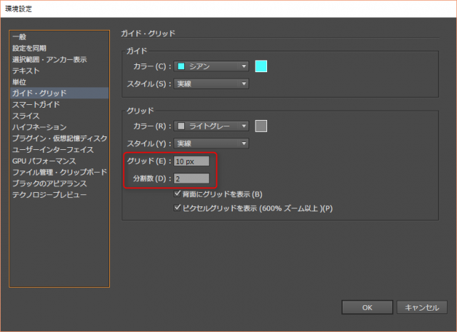Toggle ピクセルグリッドを表示 checkbox
The width and height of the screenshot is (457, 332).
[x=178, y=208]
